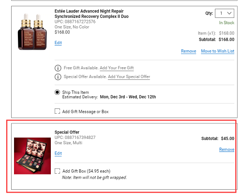This screenshot has width=242, height=196.
Task: Click Edit under the Estée Lauder Duo
Action: pyautogui.click(x=58, y=43)
